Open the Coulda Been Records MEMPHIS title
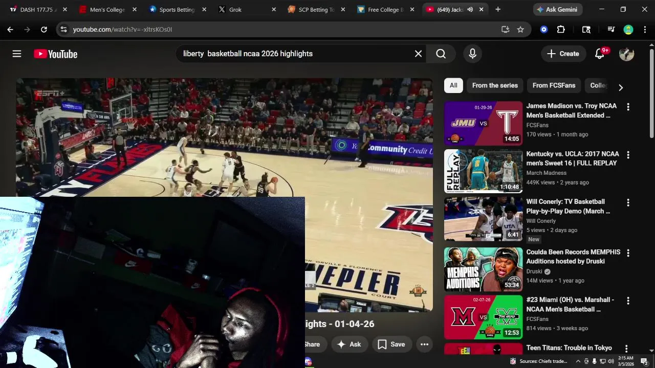Viewport: 655px width, 368px height. tap(573, 257)
